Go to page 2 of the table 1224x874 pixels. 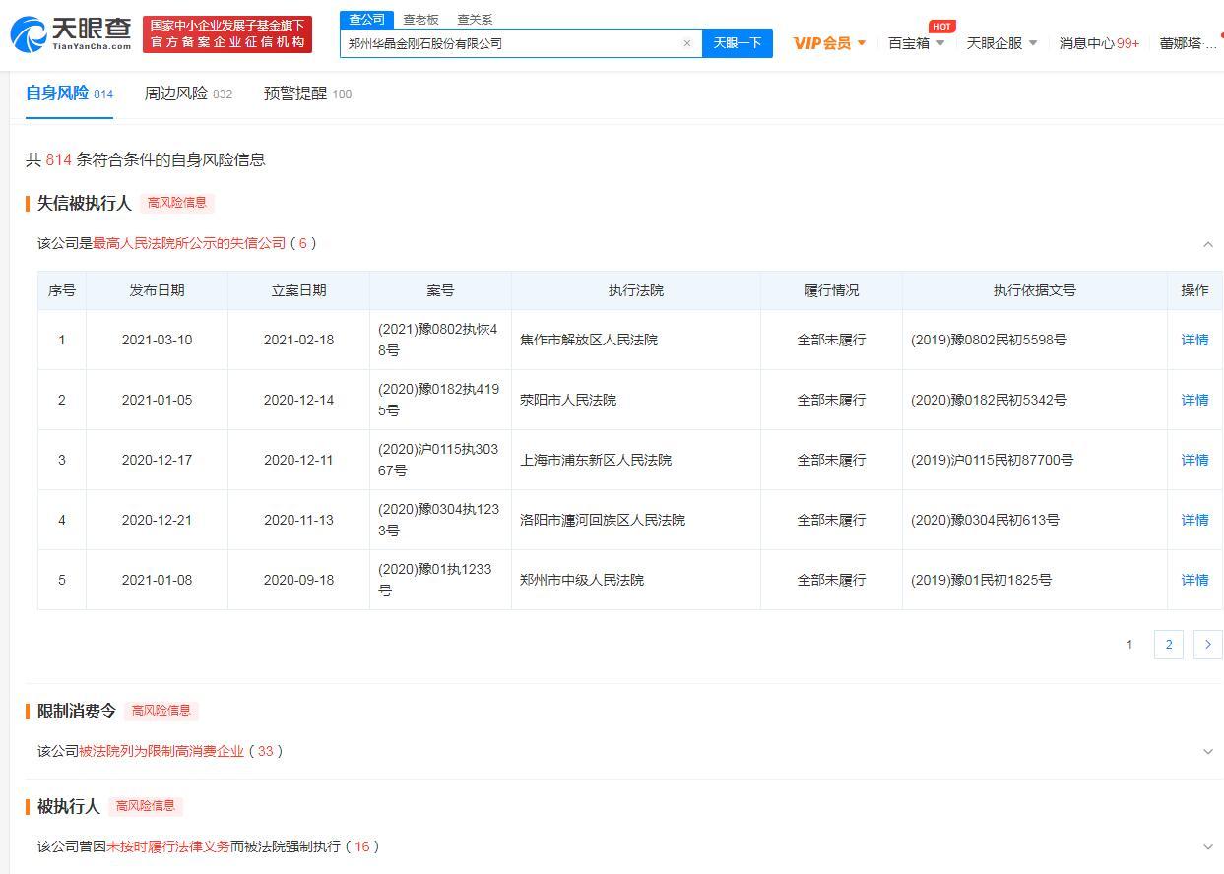point(1169,645)
